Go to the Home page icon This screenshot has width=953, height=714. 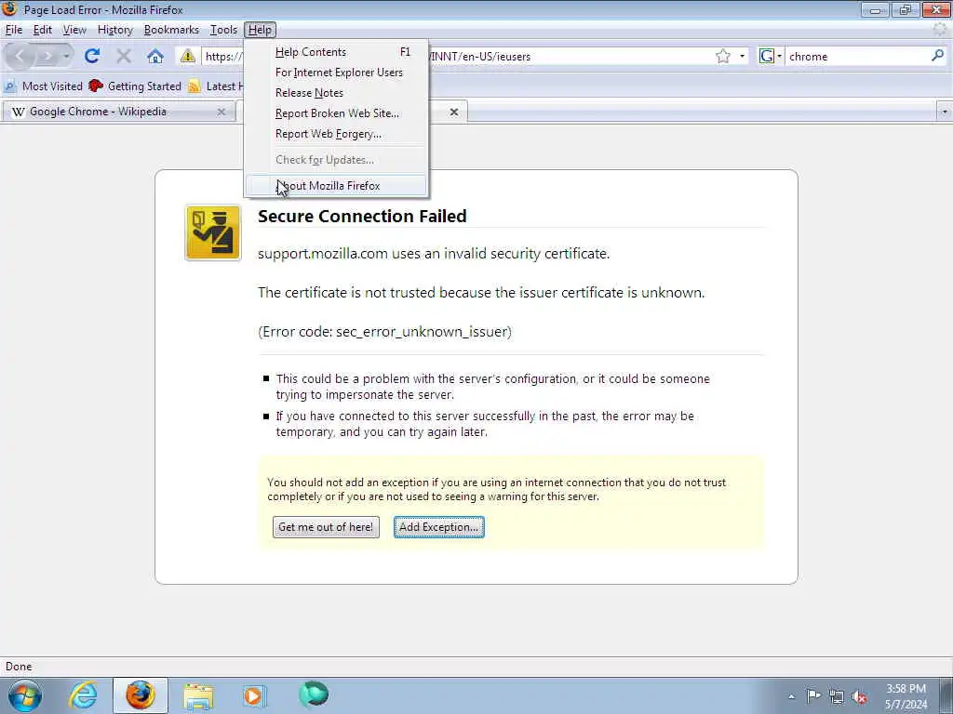pyautogui.click(x=155, y=57)
